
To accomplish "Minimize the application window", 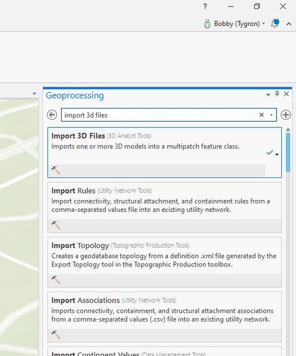I will coord(231,7).
